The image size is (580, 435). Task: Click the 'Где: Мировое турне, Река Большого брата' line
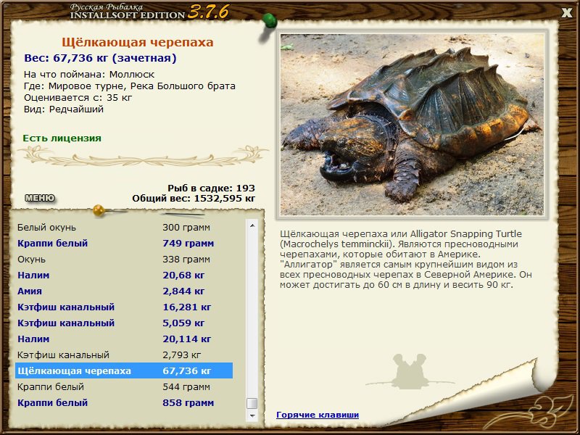pyautogui.click(x=130, y=86)
